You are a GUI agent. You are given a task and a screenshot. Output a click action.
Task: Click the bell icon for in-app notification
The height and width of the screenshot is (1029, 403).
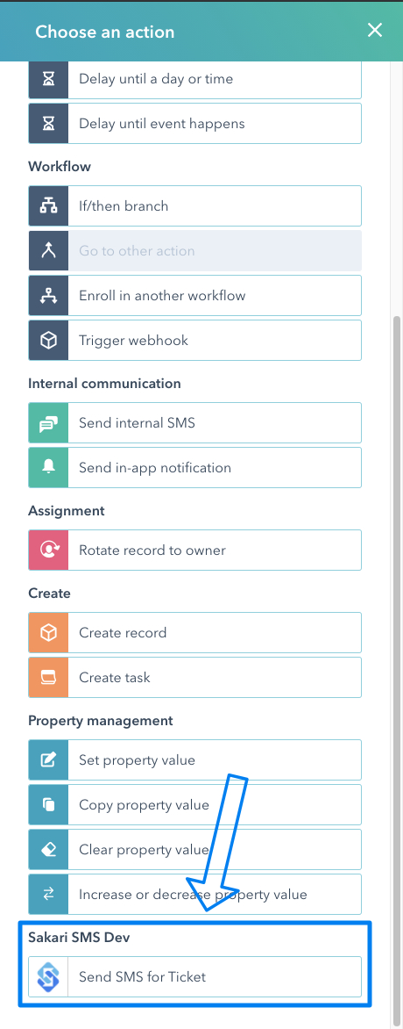coord(48,467)
